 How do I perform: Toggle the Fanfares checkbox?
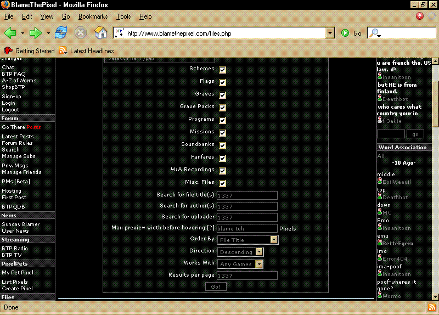pos(223,158)
